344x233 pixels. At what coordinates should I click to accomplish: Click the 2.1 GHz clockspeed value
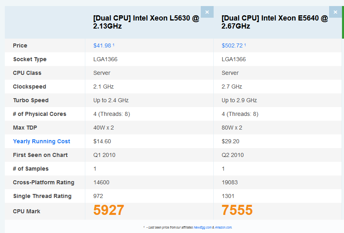(x=103, y=87)
